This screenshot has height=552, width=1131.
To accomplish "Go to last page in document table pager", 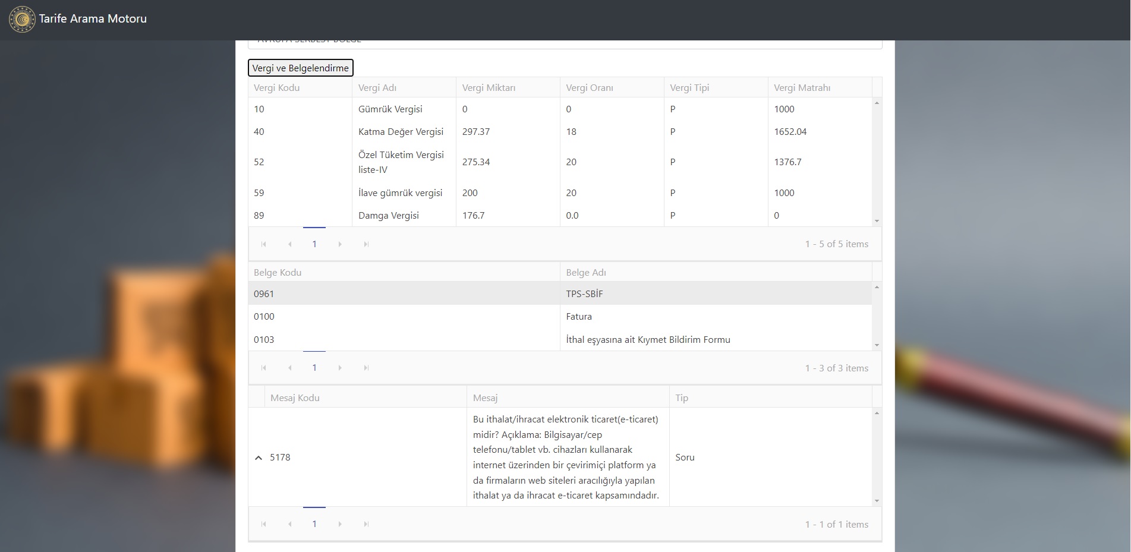I will click(x=366, y=368).
